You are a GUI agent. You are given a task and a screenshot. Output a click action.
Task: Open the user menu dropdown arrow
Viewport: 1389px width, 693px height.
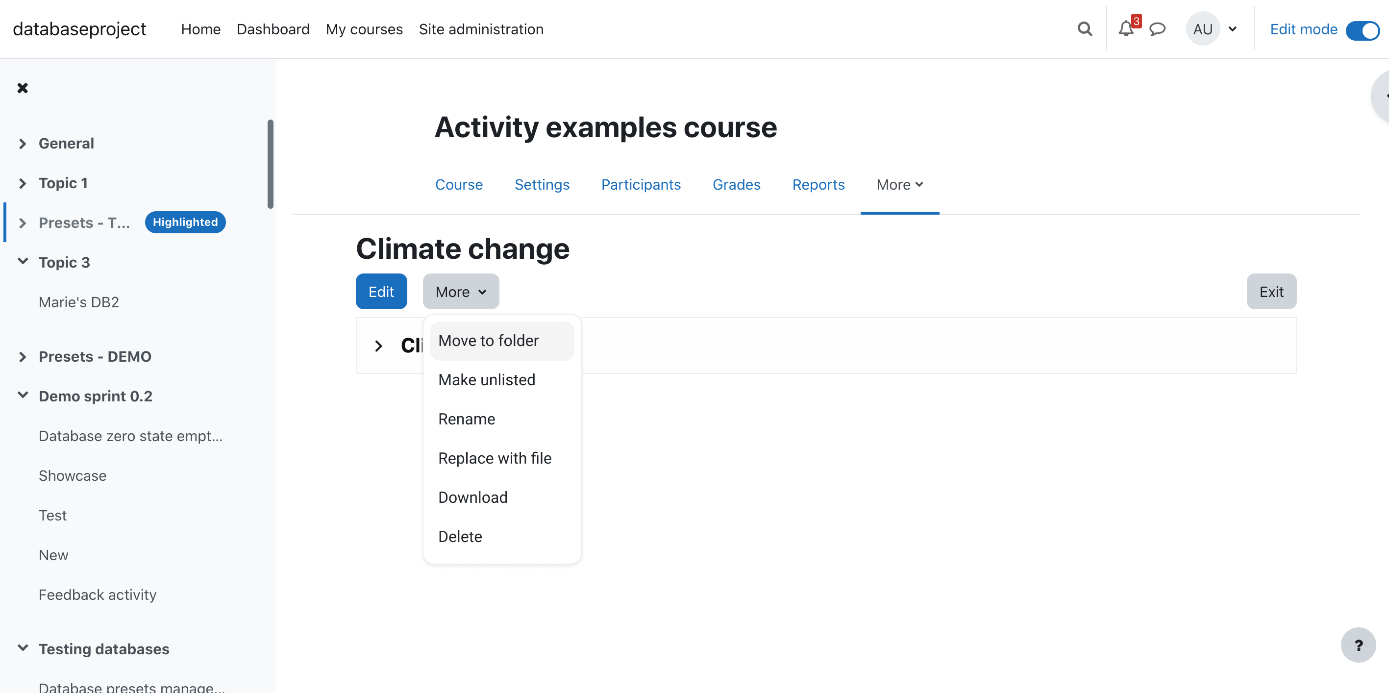click(x=1233, y=29)
